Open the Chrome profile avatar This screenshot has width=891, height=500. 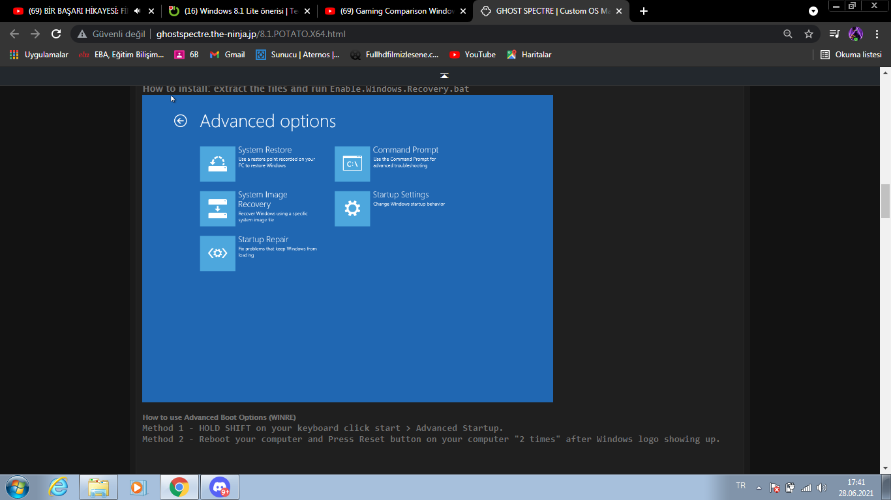pyautogui.click(x=855, y=34)
